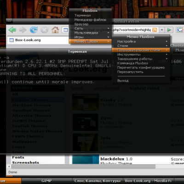Open the Openbox Themes category

(x=31, y=110)
